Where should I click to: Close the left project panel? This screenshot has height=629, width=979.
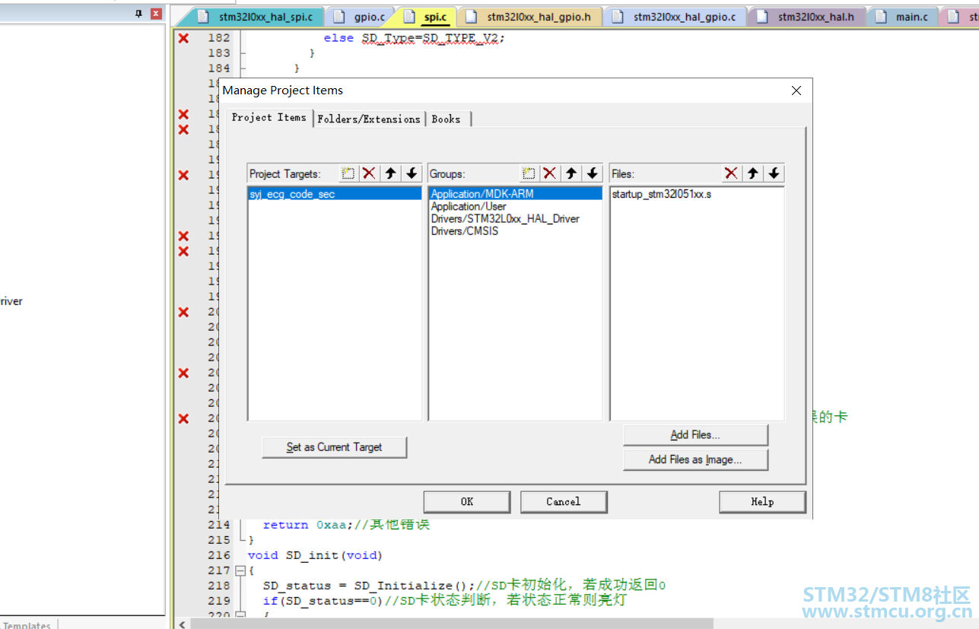[156, 14]
